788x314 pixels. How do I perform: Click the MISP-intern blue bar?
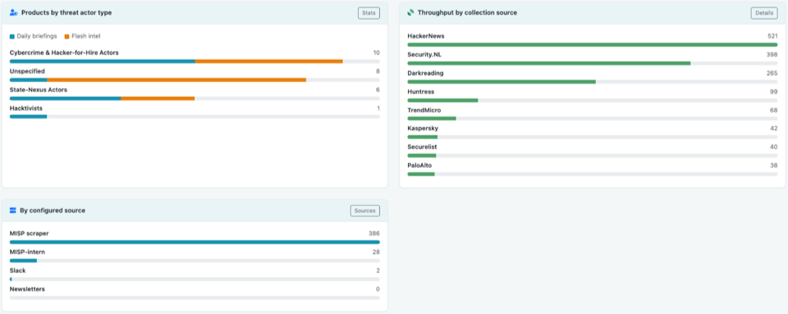[x=23, y=261]
